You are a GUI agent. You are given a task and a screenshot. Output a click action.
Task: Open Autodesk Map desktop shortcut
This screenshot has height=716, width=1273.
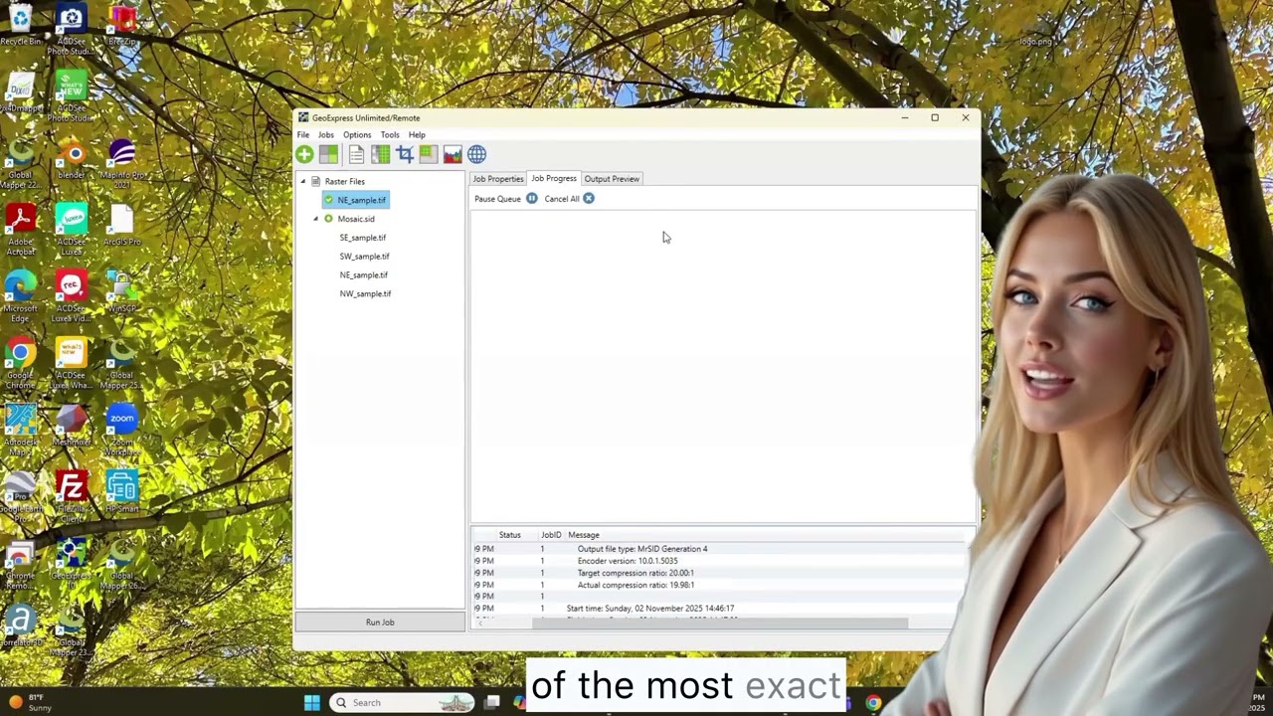coord(21,430)
